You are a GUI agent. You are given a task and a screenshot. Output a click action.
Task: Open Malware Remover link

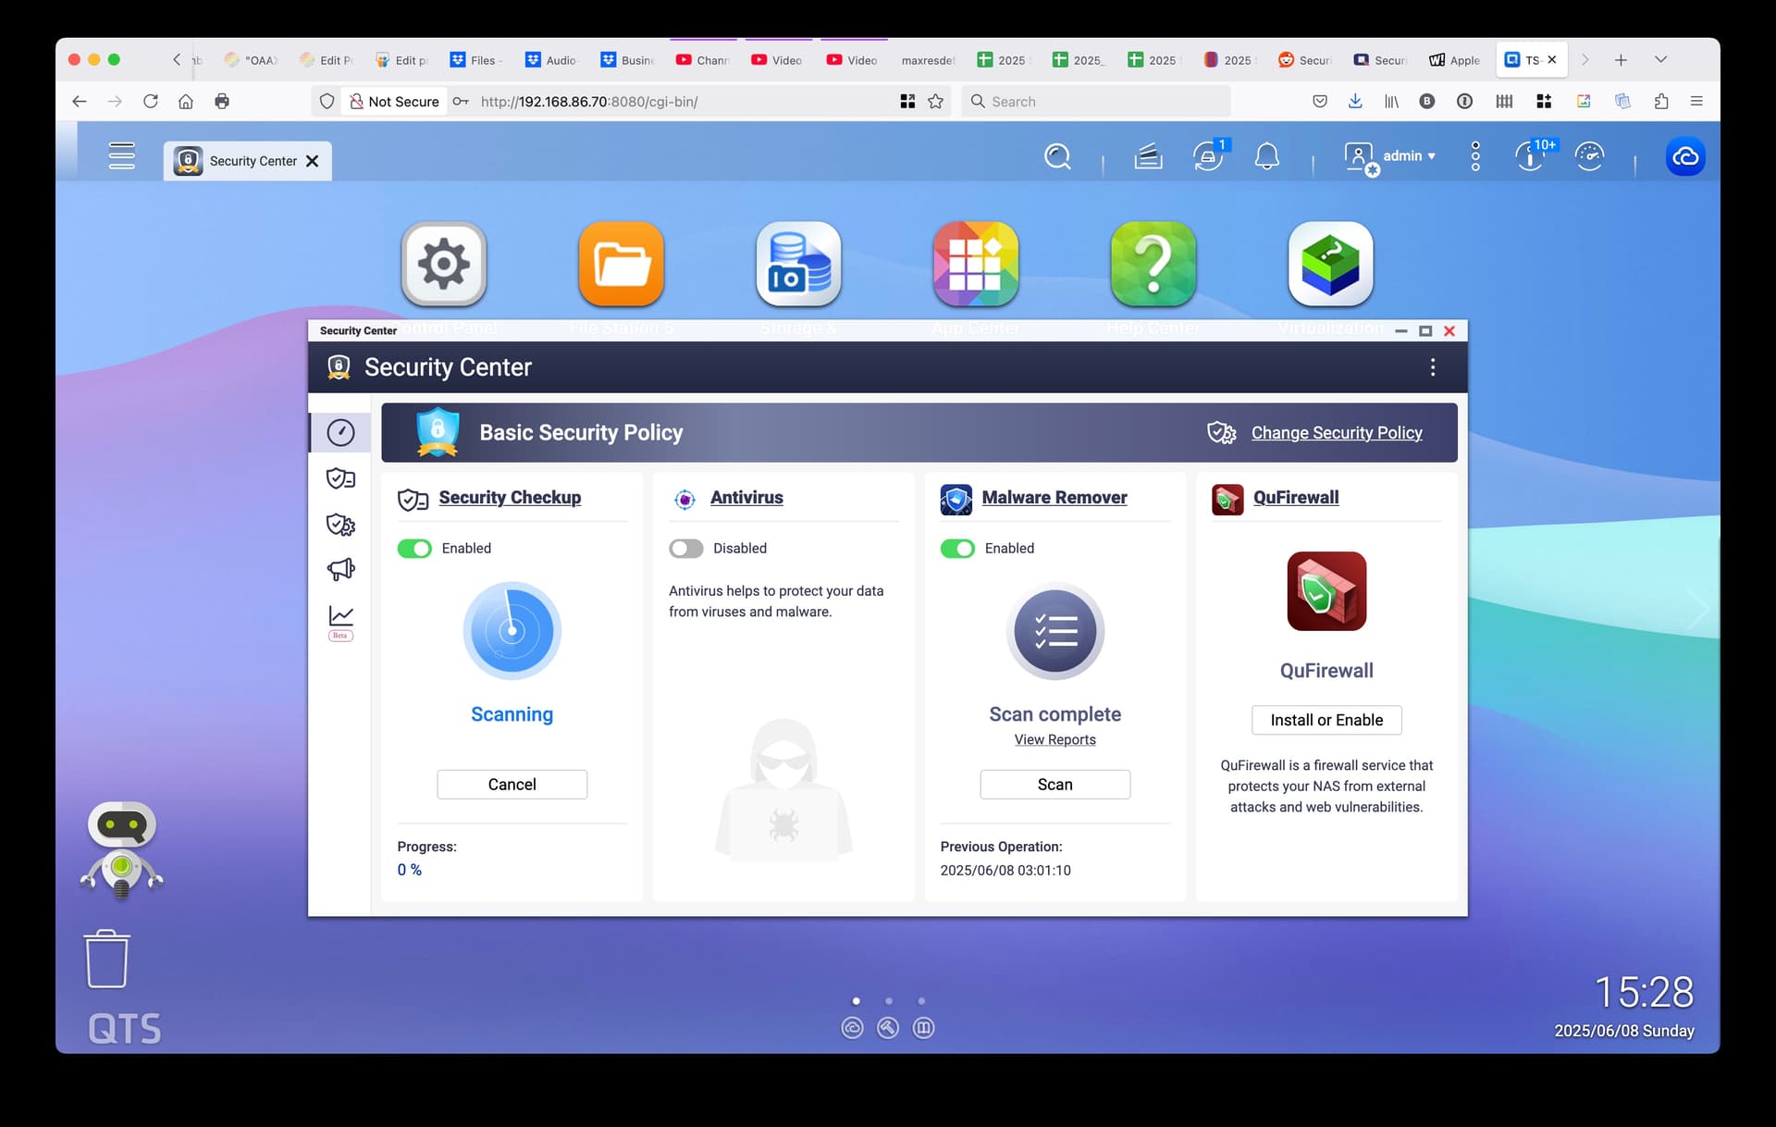(1054, 498)
